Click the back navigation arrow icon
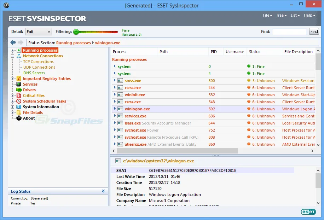This screenshot has width=324, height=220. click(13, 42)
